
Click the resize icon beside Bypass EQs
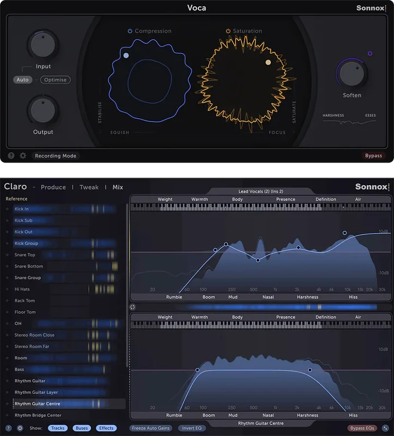pyautogui.click(x=385, y=428)
